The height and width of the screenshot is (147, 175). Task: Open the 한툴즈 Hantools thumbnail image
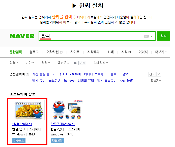67,110
